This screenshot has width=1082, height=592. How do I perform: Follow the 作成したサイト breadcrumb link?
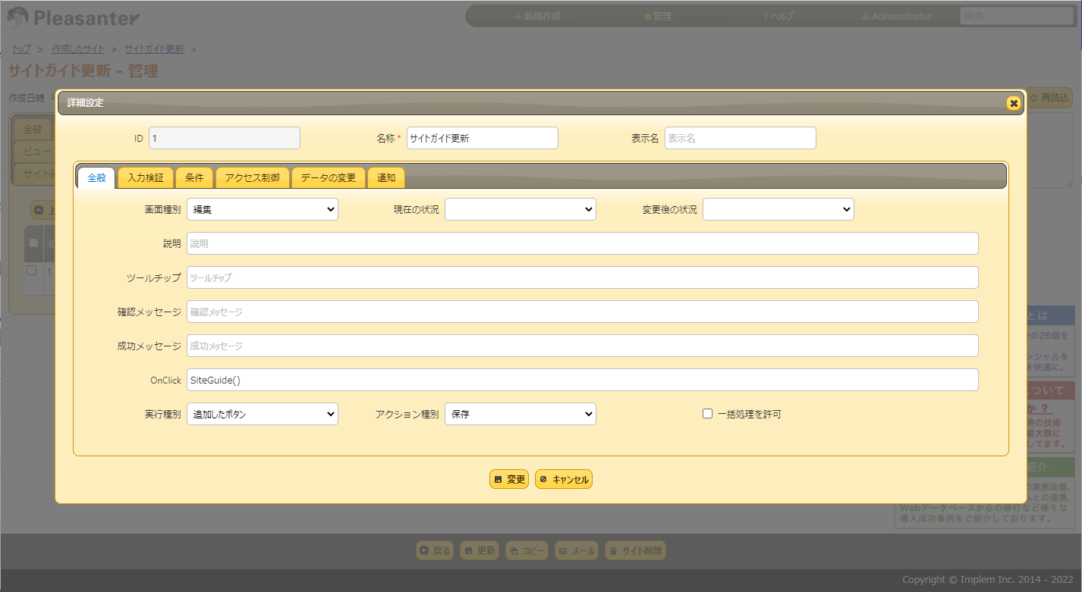click(x=78, y=49)
